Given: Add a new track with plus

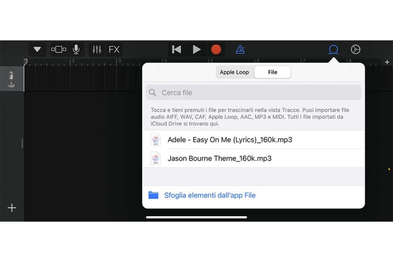Looking at the screenshot, I should 12,208.
